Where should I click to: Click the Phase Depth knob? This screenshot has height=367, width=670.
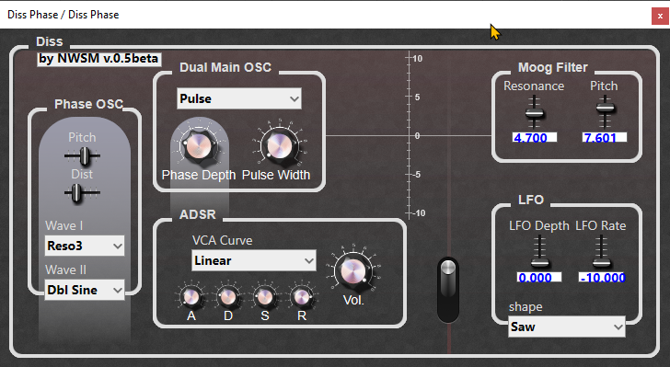tap(198, 145)
